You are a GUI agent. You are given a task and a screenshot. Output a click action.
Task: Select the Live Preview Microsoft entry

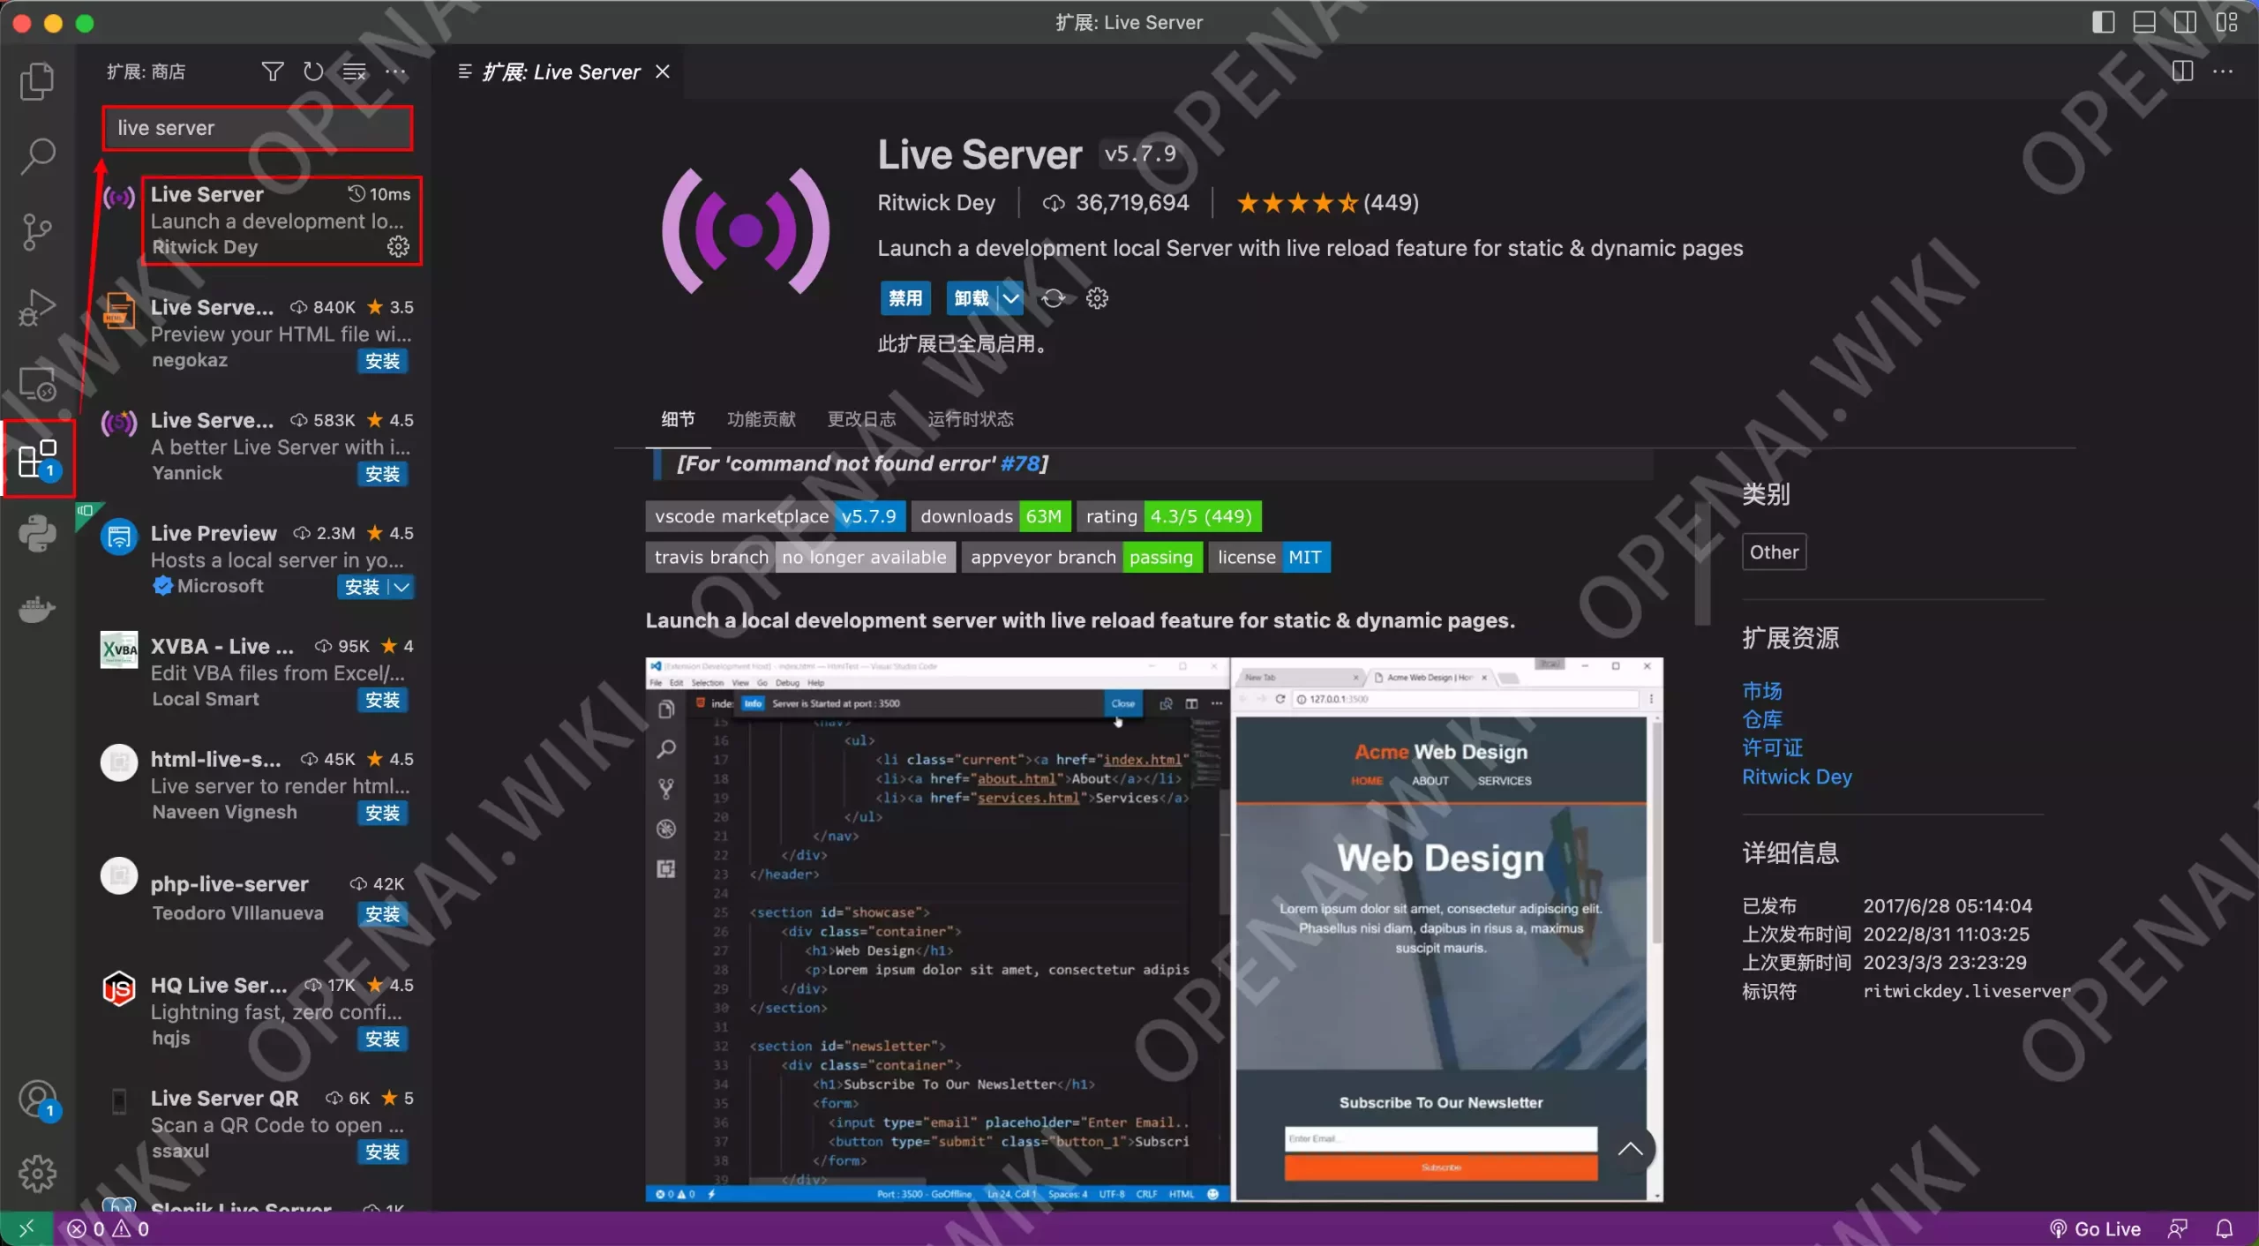pos(256,559)
